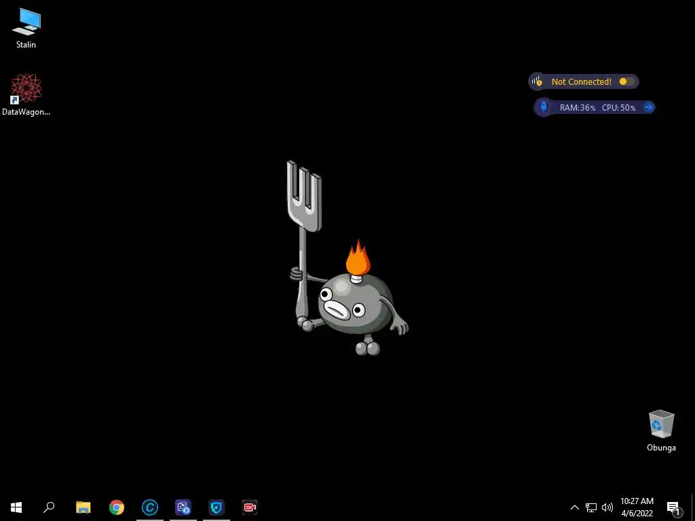Open network status tray icon

[x=591, y=507]
